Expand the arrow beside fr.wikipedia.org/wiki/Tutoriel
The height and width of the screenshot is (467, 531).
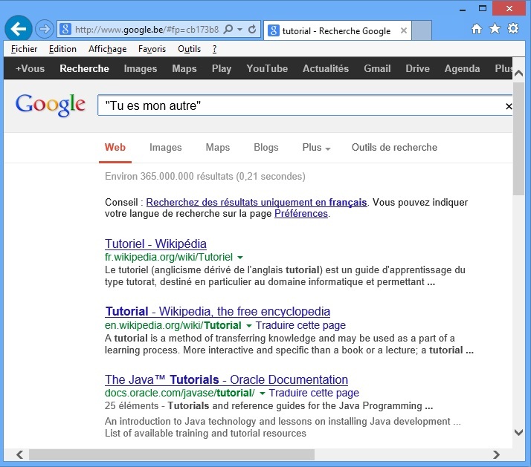click(240, 258)
